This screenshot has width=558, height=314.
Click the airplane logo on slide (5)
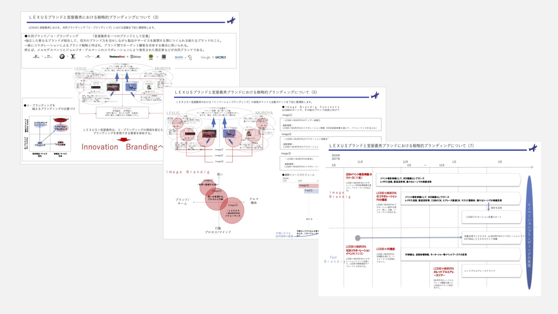pyautogui.click(x=375, y=95)
